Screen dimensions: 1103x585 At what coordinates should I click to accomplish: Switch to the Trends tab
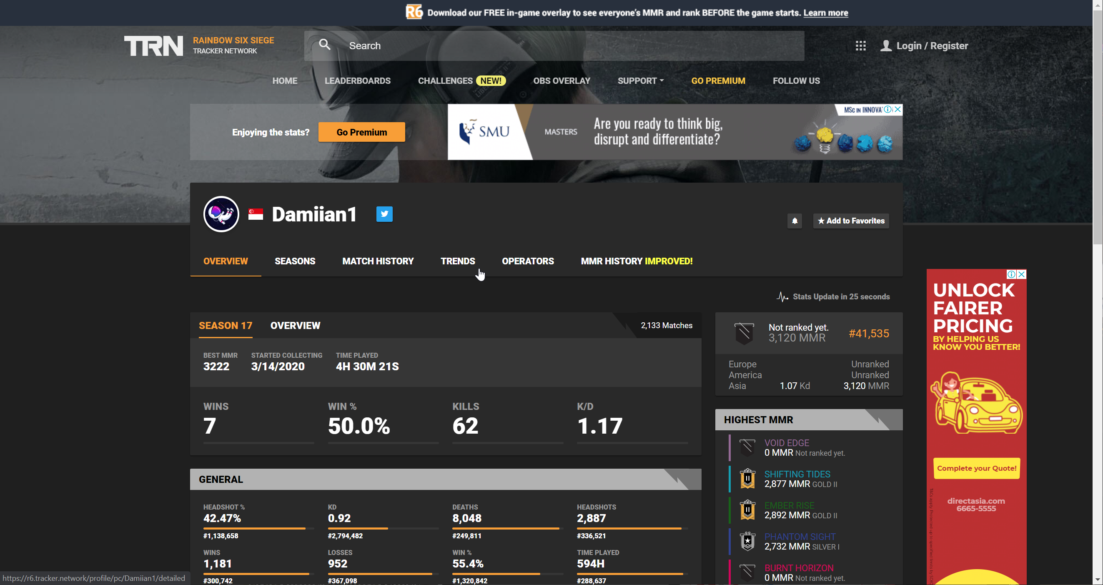click(x=457, y=261)
